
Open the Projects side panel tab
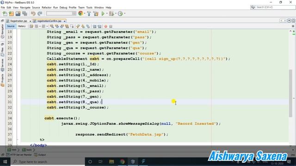[x=2, y=80]
